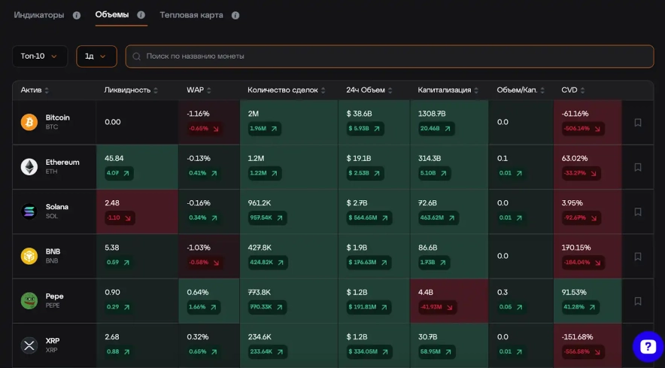Sort table by 24ч Объем header

[369, 90]
